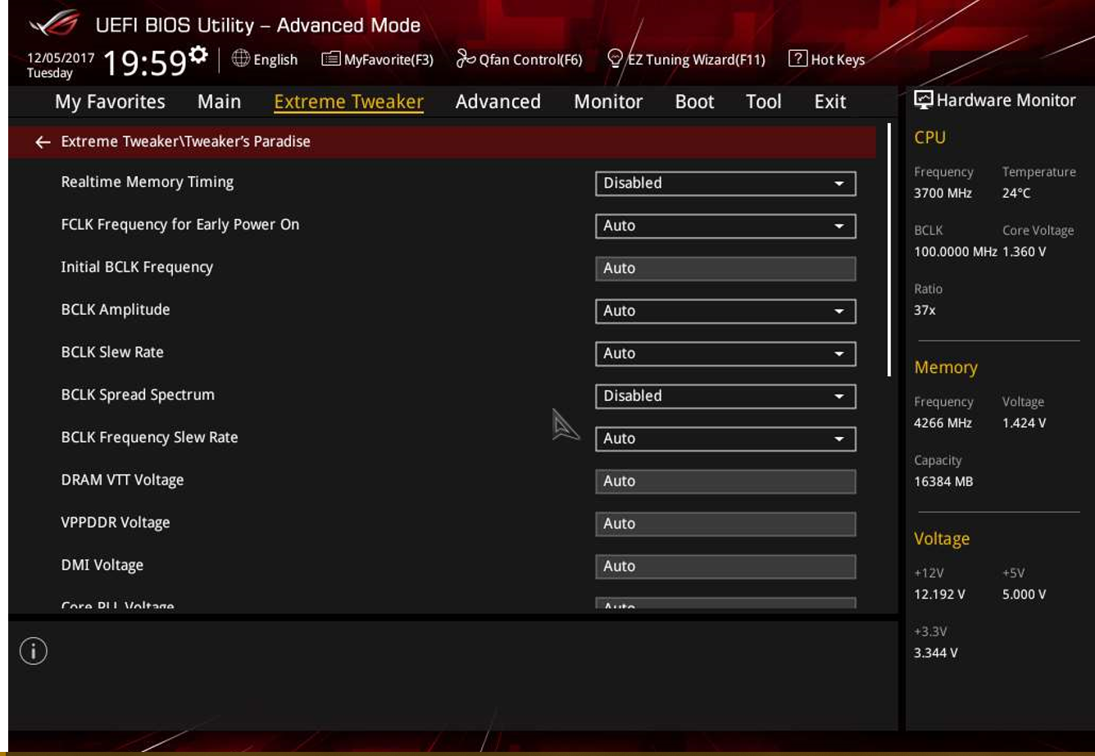The width and height of the screenshot is (1095, 756).
Task: Select the BCLK Frequency Slew Rate label
Action: (150, 438)
